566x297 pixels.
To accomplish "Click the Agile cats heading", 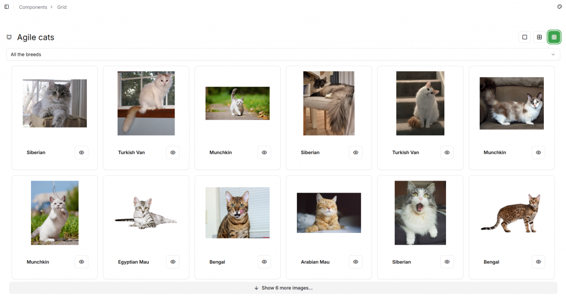I will pyautogui.click(x=36, y=38).
